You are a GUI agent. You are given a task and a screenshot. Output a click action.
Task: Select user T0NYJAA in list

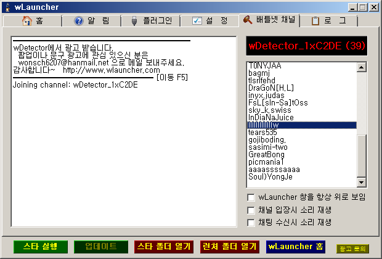(302, 65)
